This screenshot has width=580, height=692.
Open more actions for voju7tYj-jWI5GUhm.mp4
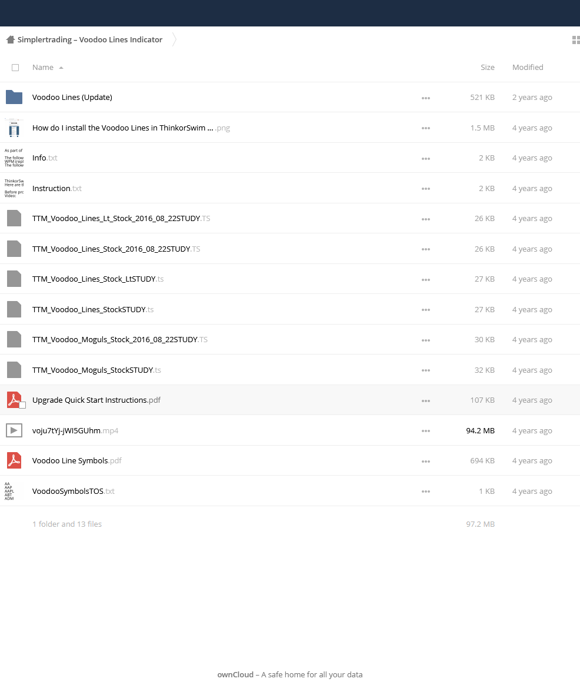point(425,431)
